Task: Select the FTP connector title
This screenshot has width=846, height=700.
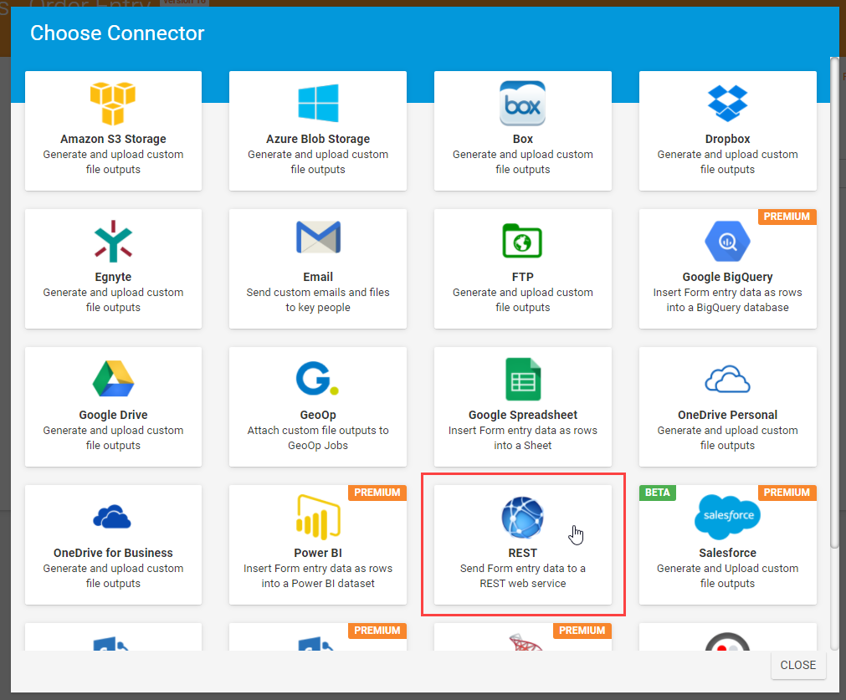Action: click(x=522, y=277)
